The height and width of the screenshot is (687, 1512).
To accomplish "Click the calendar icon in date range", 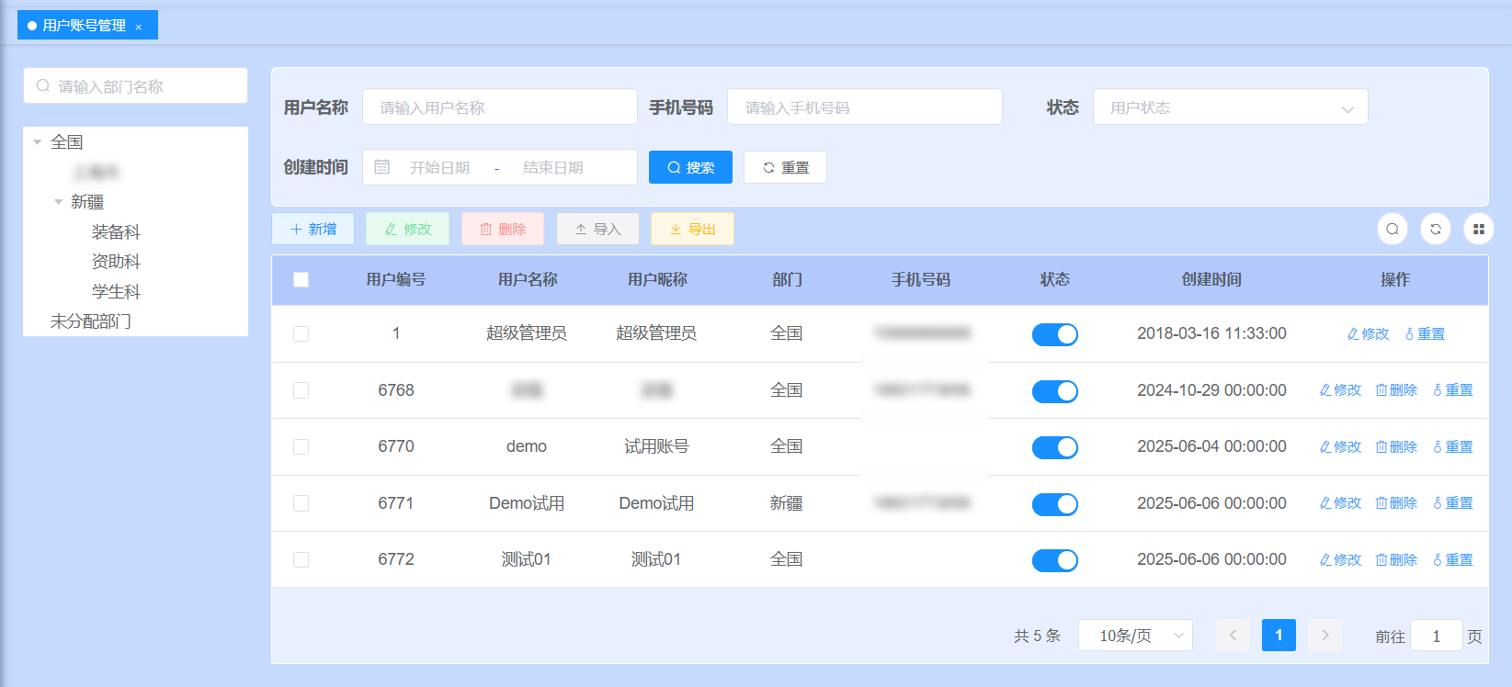I will 382,167.
